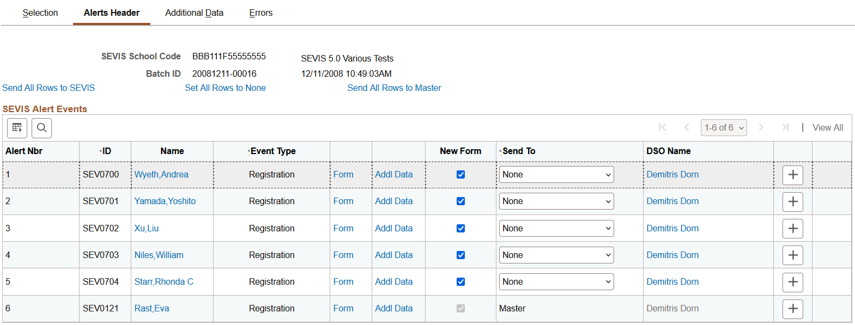Open Demitris Dorn link for Starr,Rhonda C row
The width and height of the screenshot is (855, 325).
[x=672, y=282]
